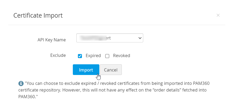
Task: Click the "API Key Name" field label
Action: tap(52, 40)
